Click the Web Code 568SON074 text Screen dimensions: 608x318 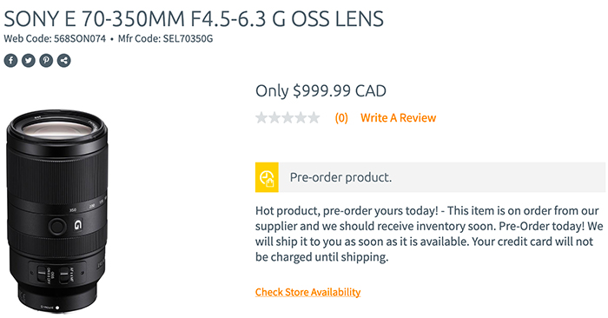click(55, 39)
